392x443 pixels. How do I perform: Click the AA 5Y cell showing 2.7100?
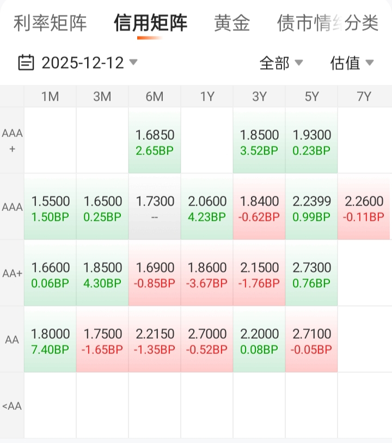(311, 340)
